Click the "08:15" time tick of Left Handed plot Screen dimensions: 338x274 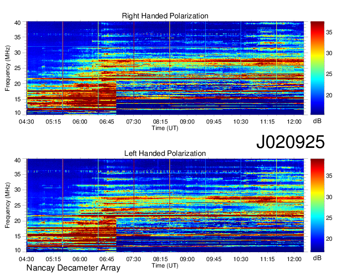coord(161,259)
